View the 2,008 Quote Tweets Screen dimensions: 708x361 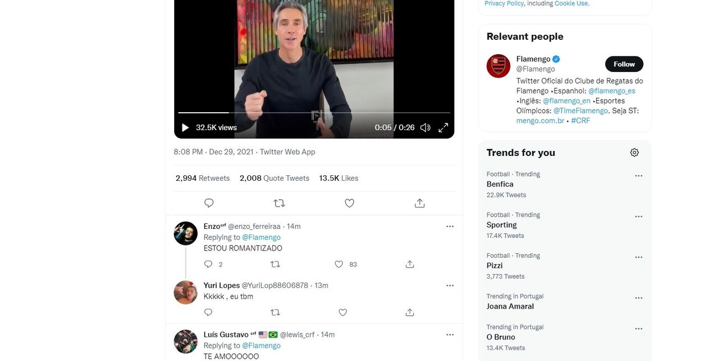[274, 178]
